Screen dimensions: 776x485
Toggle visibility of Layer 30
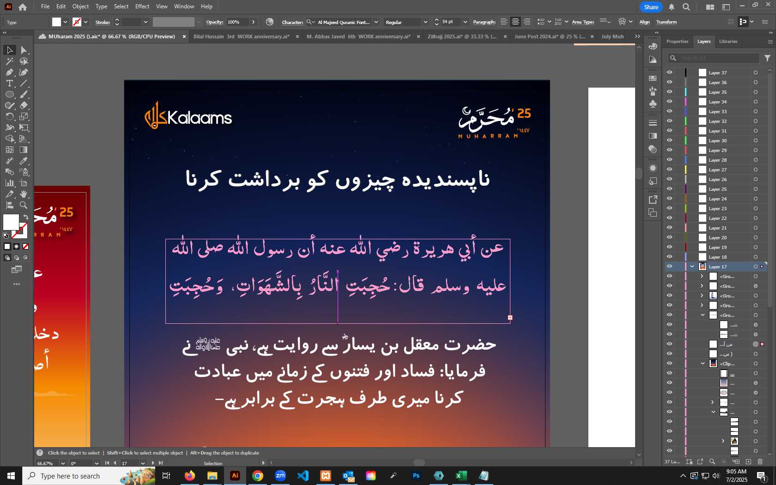[x=669, y=140]
